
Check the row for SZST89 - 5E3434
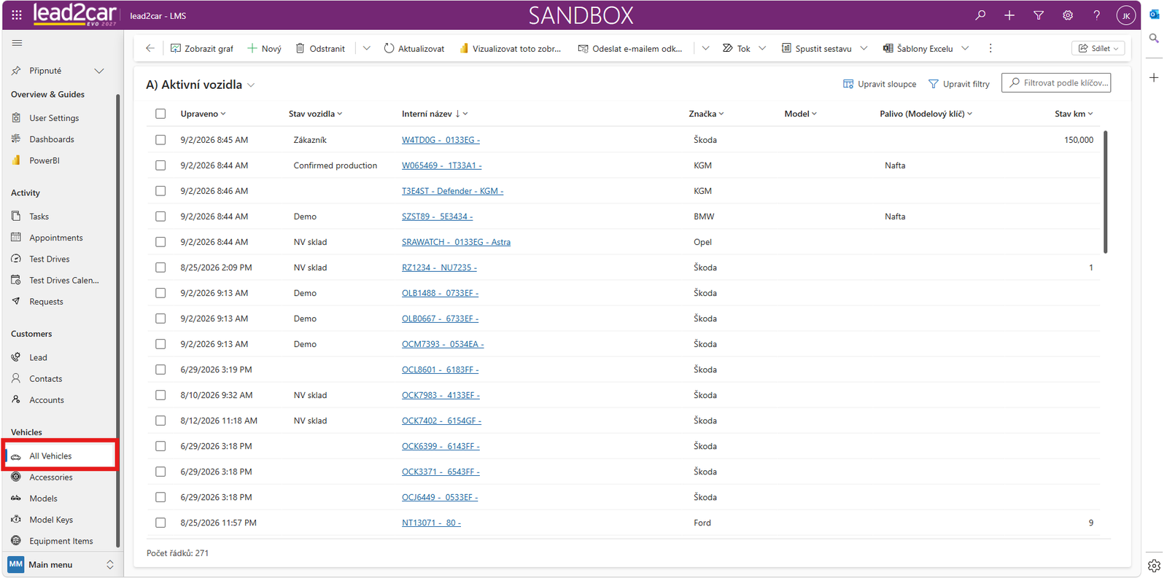160,216
